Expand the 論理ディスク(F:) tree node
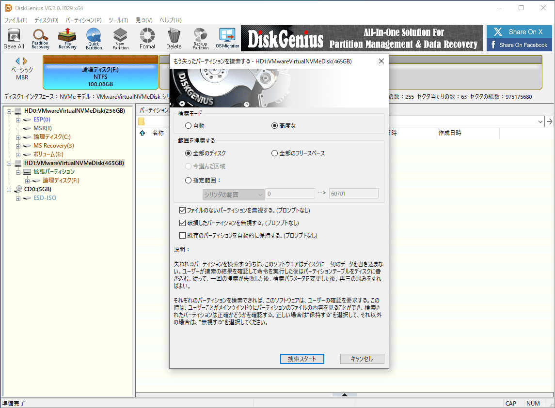Screen dimensions: 555x408 pos(27,181)
